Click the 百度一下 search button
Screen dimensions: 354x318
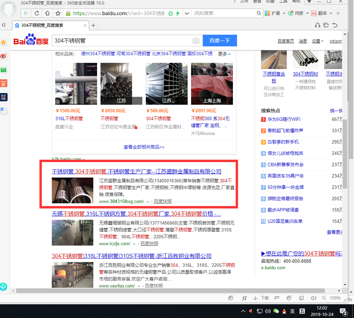click(220, 41)
